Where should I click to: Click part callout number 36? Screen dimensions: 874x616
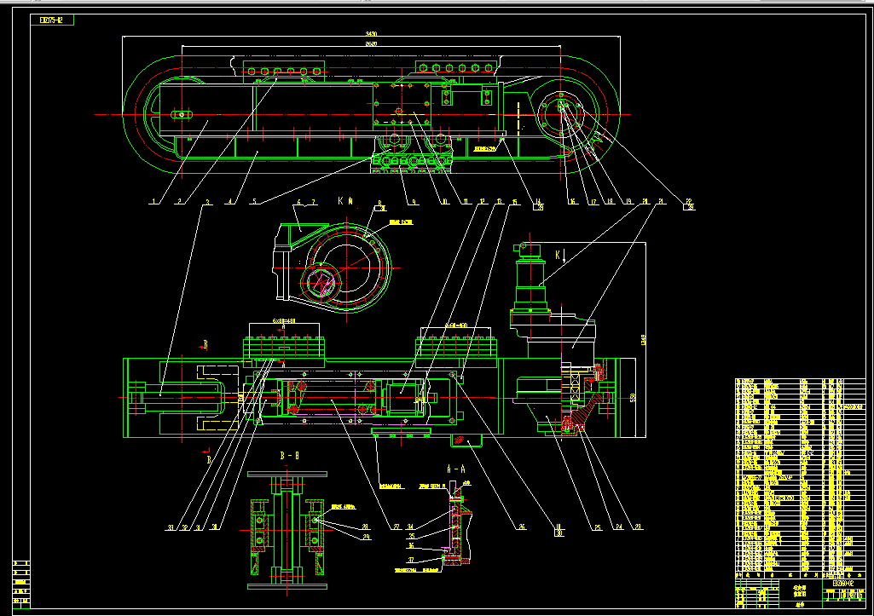[411, 546]
